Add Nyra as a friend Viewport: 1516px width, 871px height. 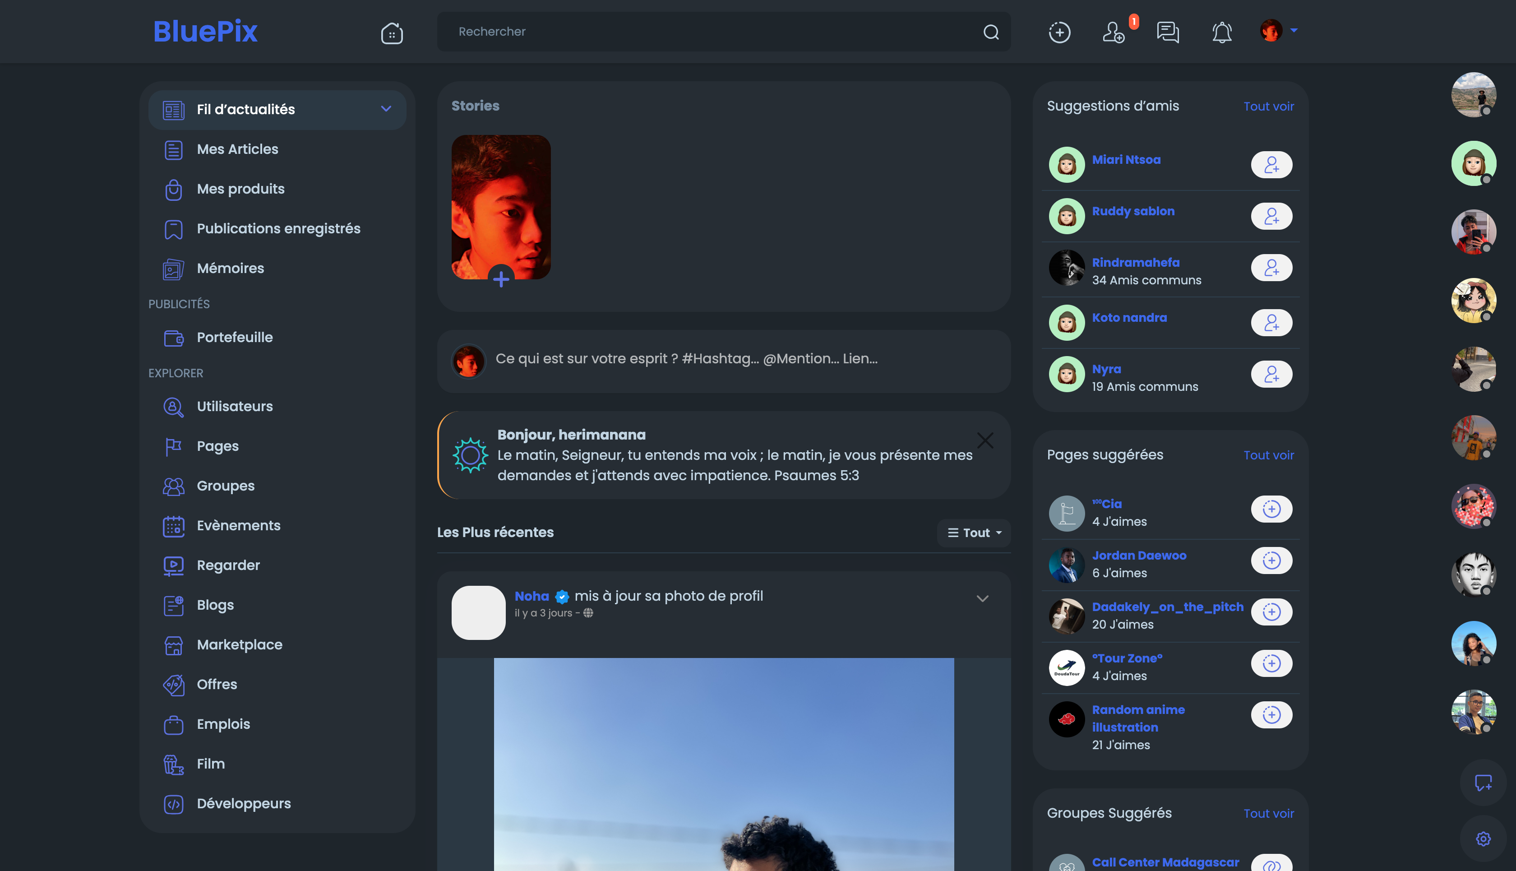point(1271,374)
